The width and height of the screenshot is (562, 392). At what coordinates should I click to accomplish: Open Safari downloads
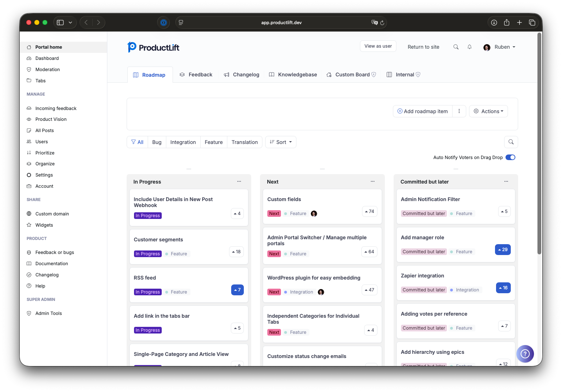(x=494, y=22)
